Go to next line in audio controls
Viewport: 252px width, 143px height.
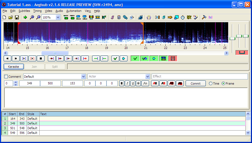pos(16,59)
